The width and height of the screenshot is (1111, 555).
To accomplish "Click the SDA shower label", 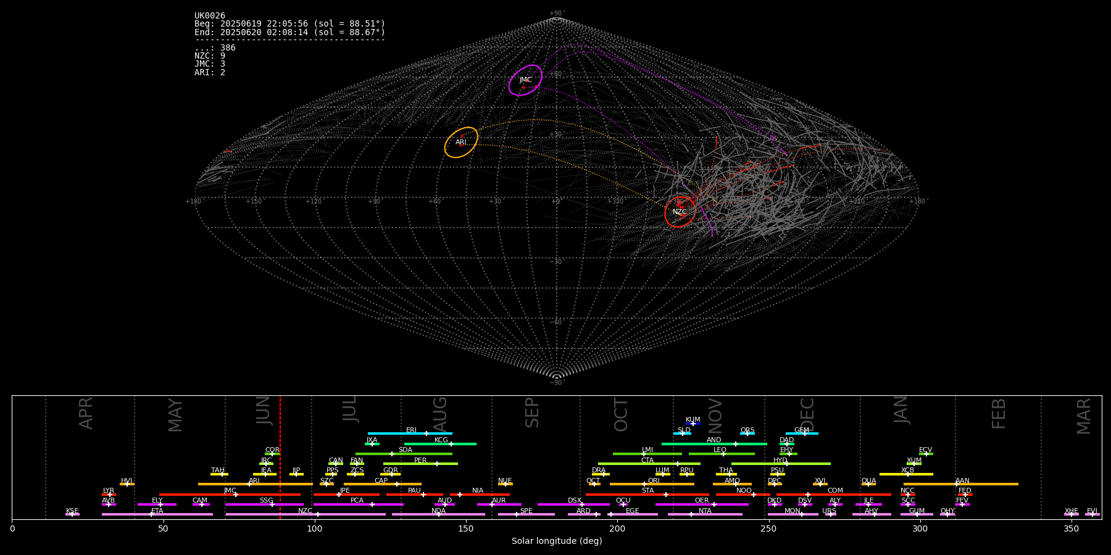I will click(x=406, y=450).
